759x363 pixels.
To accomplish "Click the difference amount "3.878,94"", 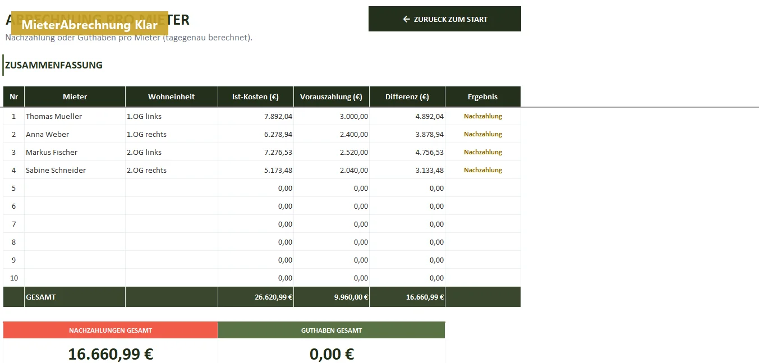I will 407,134.
